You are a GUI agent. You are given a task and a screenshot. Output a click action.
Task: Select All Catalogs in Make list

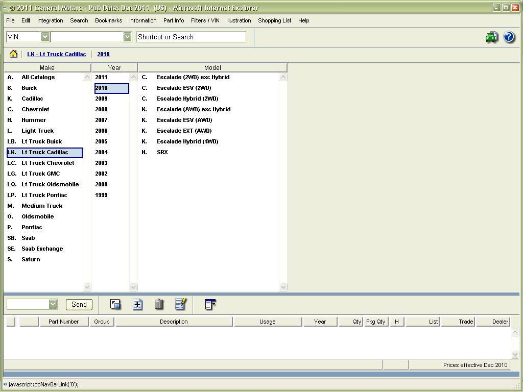point(44,77)
